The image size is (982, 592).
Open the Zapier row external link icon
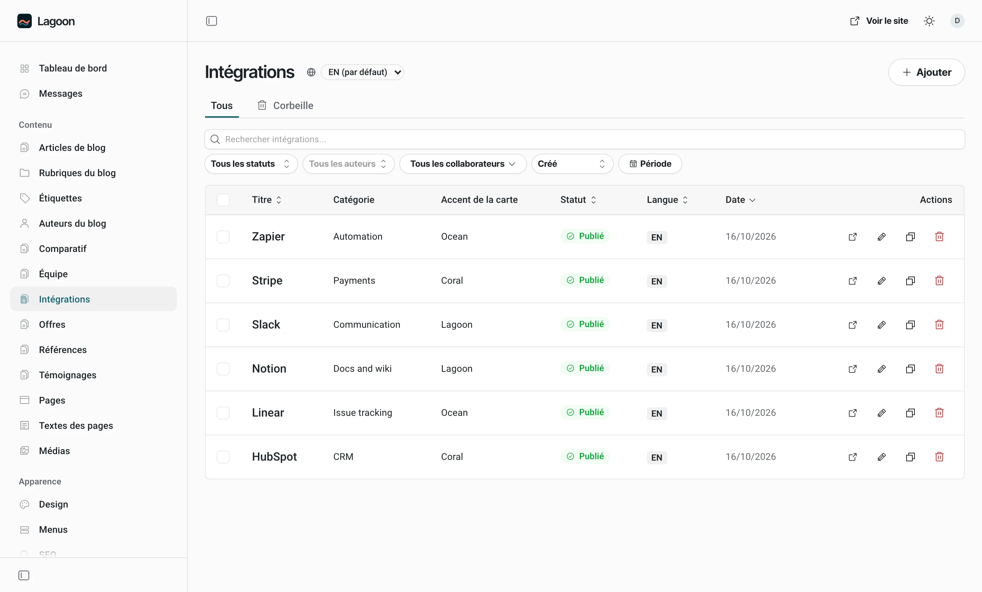pyautogui.click(x=852, y=237)
